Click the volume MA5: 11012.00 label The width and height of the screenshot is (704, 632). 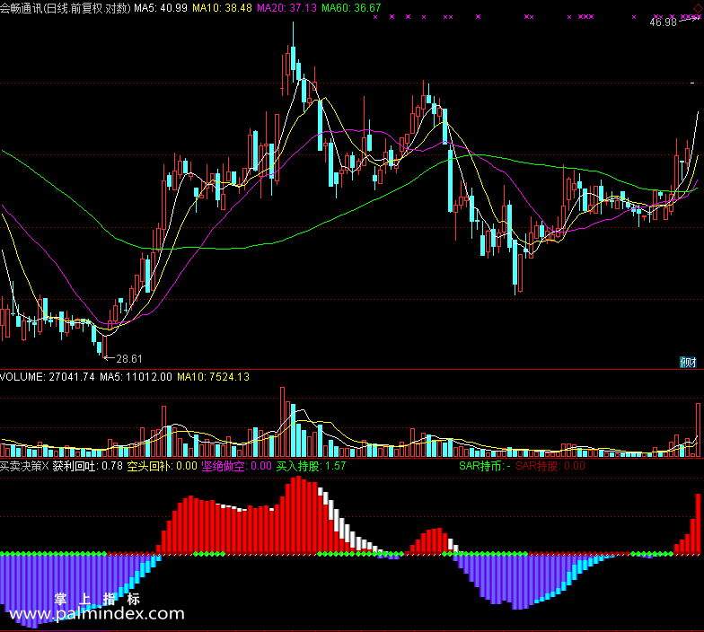(136, 377)
